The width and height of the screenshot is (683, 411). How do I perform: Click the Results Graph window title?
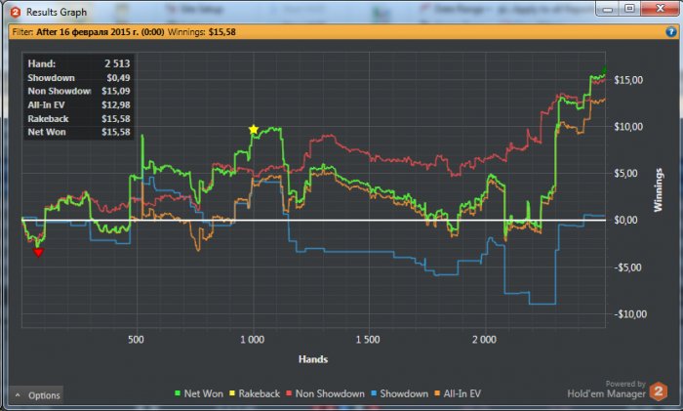point(57,13)
